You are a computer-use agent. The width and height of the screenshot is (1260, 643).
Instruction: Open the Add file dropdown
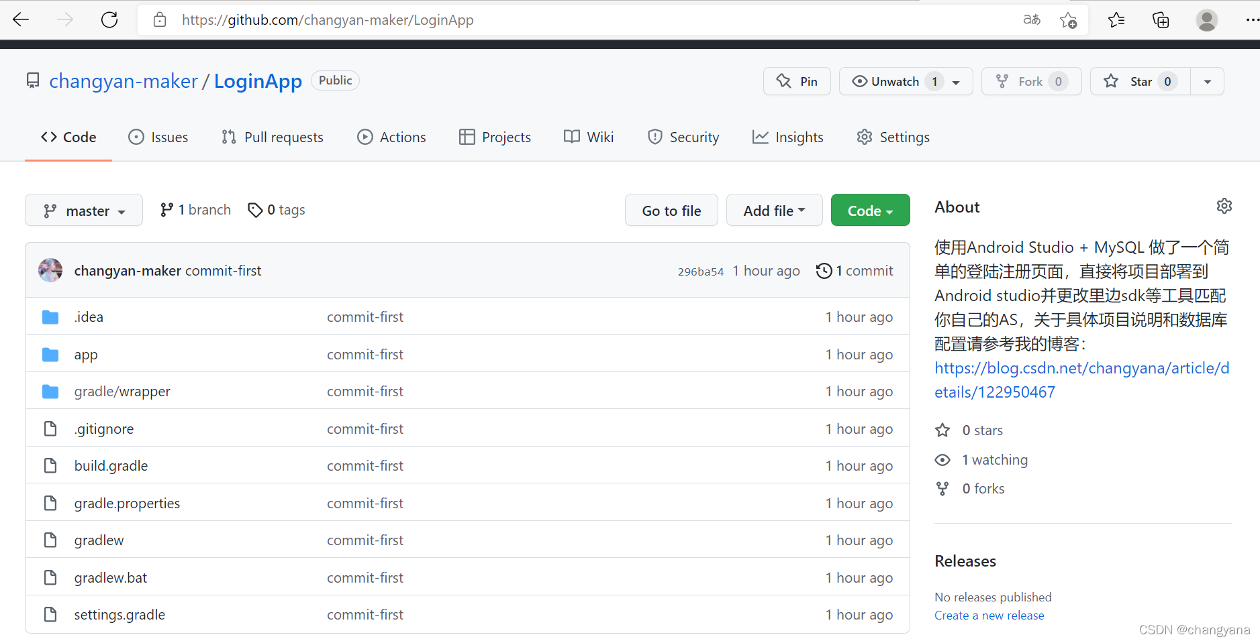click(774, 211)
